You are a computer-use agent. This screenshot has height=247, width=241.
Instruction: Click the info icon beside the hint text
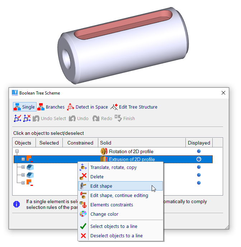point(16,204)
